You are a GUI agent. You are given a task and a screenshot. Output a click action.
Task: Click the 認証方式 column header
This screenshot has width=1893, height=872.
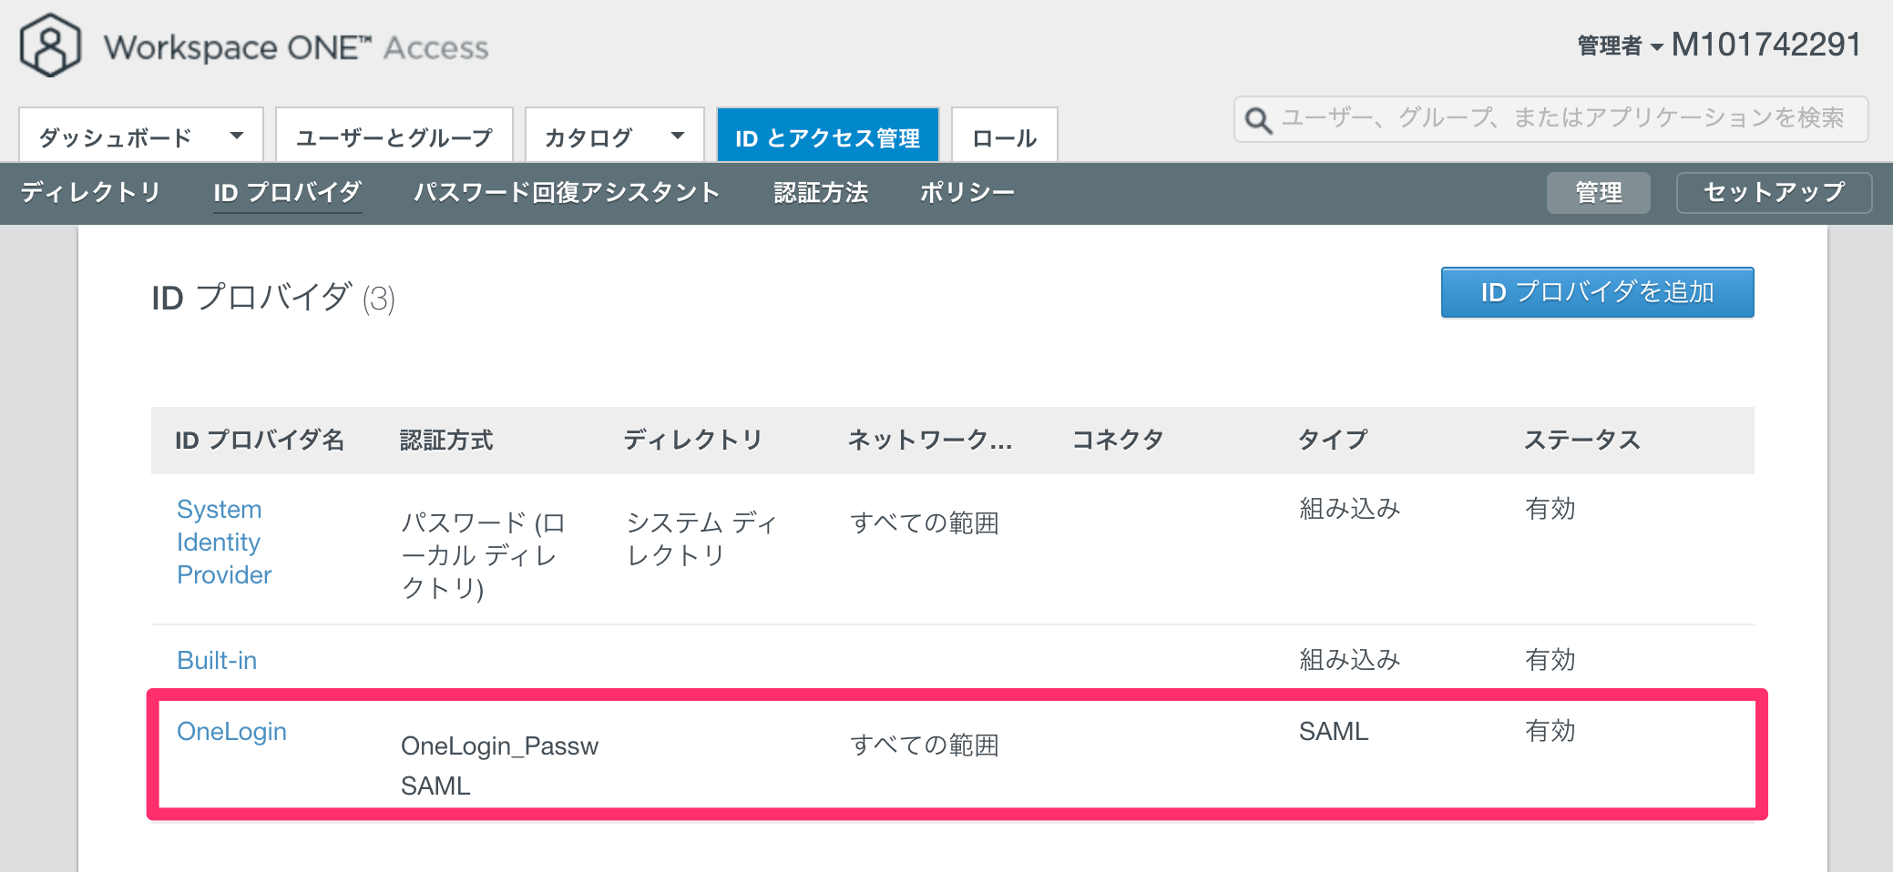[x=446, y=440]
